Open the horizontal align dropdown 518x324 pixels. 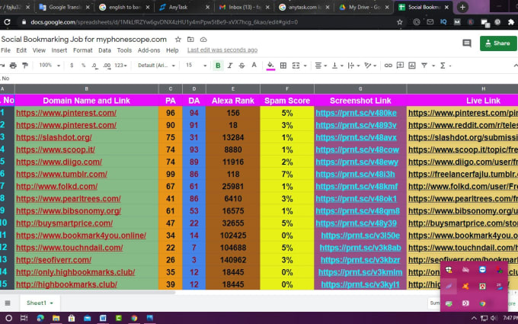pos(321,66)
